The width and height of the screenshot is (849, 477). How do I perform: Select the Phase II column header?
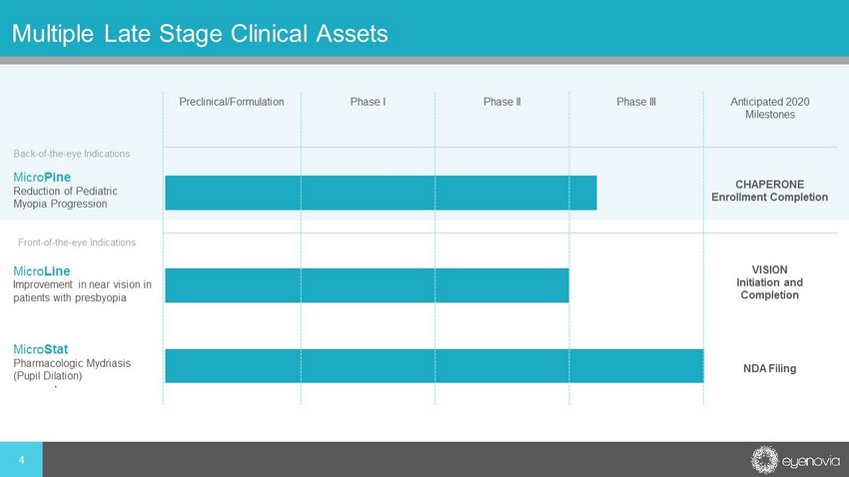502,102
